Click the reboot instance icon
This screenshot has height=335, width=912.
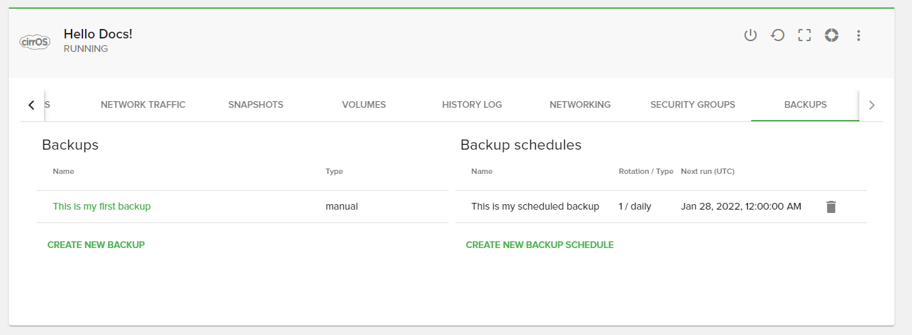click(778, 35)
